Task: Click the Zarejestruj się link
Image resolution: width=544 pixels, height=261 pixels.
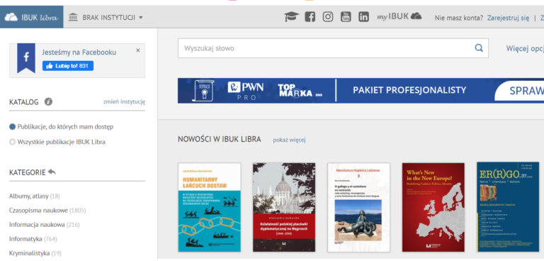Action: (x=508, y=18)
